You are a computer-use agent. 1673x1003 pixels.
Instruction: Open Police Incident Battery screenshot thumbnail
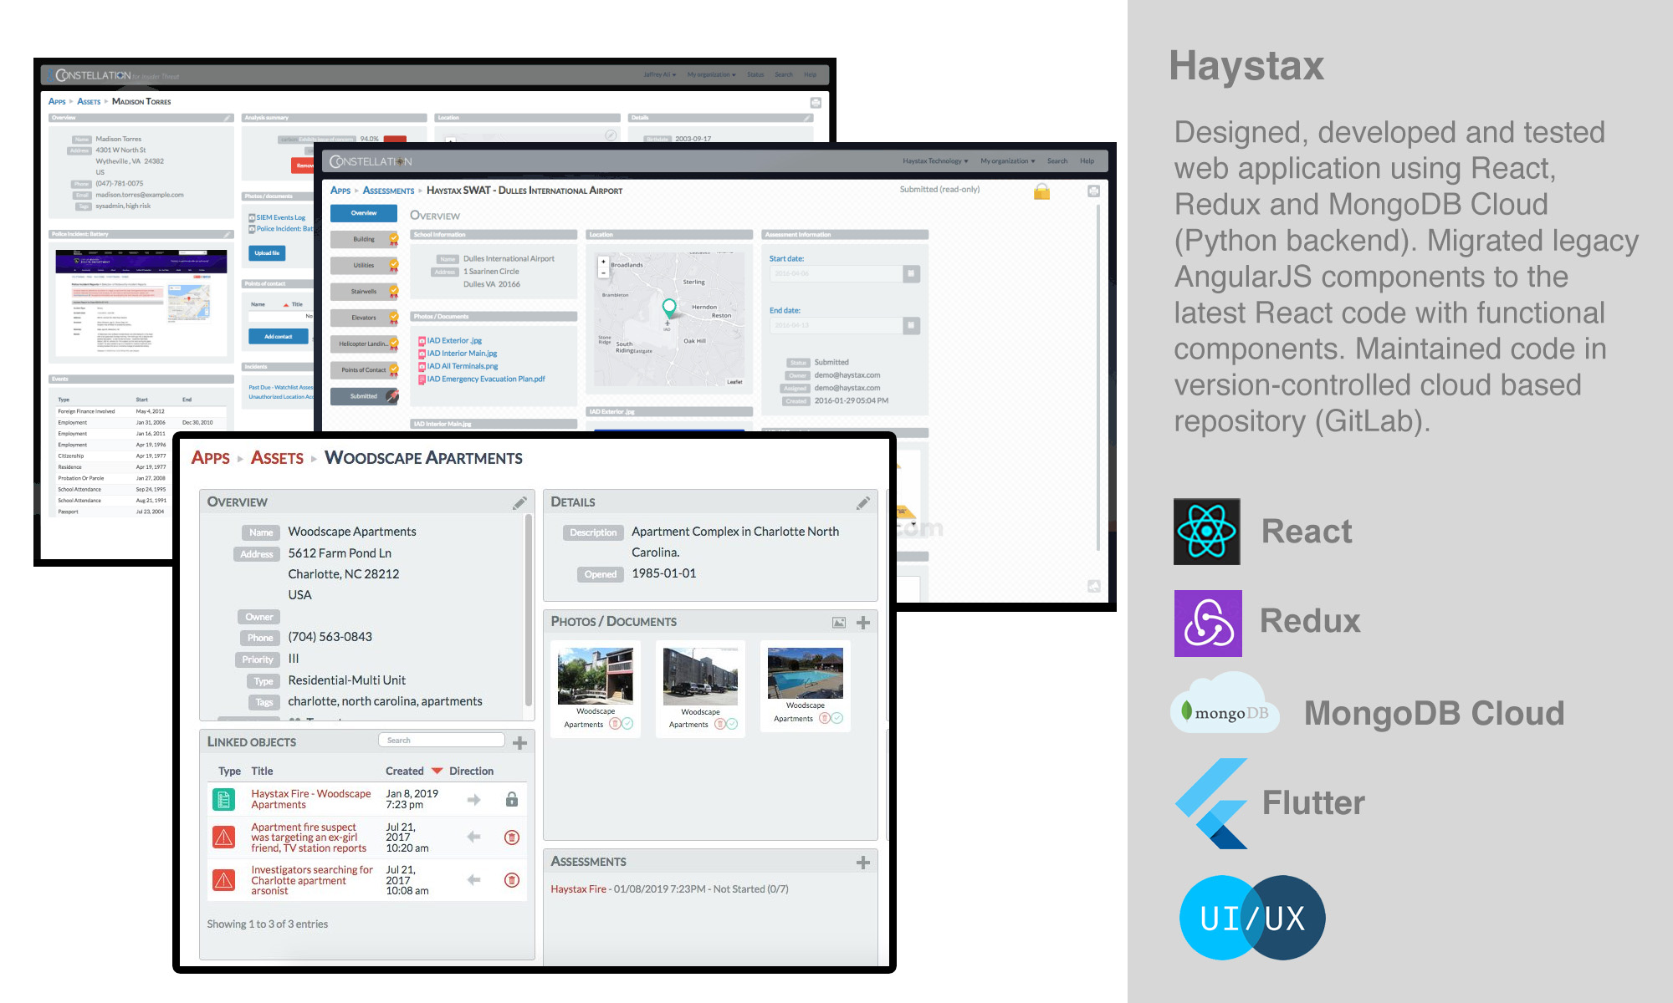141,303
